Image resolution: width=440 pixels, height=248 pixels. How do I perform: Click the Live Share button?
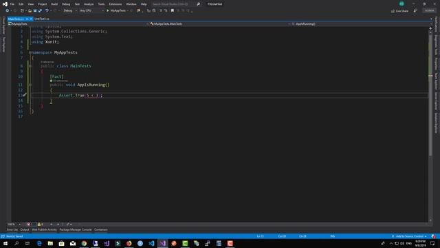(400, 11)
